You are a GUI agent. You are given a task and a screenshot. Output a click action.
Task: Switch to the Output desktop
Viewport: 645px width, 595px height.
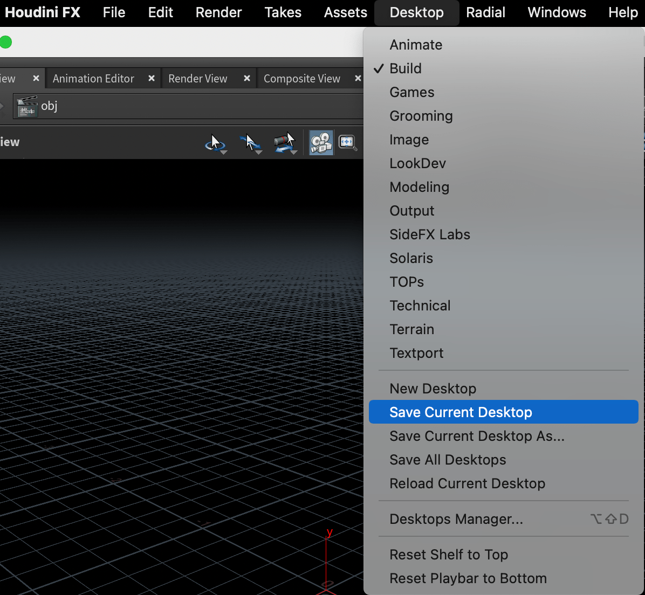(504, 211)
